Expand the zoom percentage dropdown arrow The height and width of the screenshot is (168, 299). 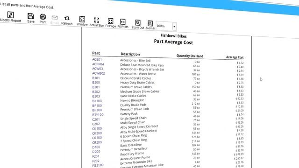(x=174, y=27)
